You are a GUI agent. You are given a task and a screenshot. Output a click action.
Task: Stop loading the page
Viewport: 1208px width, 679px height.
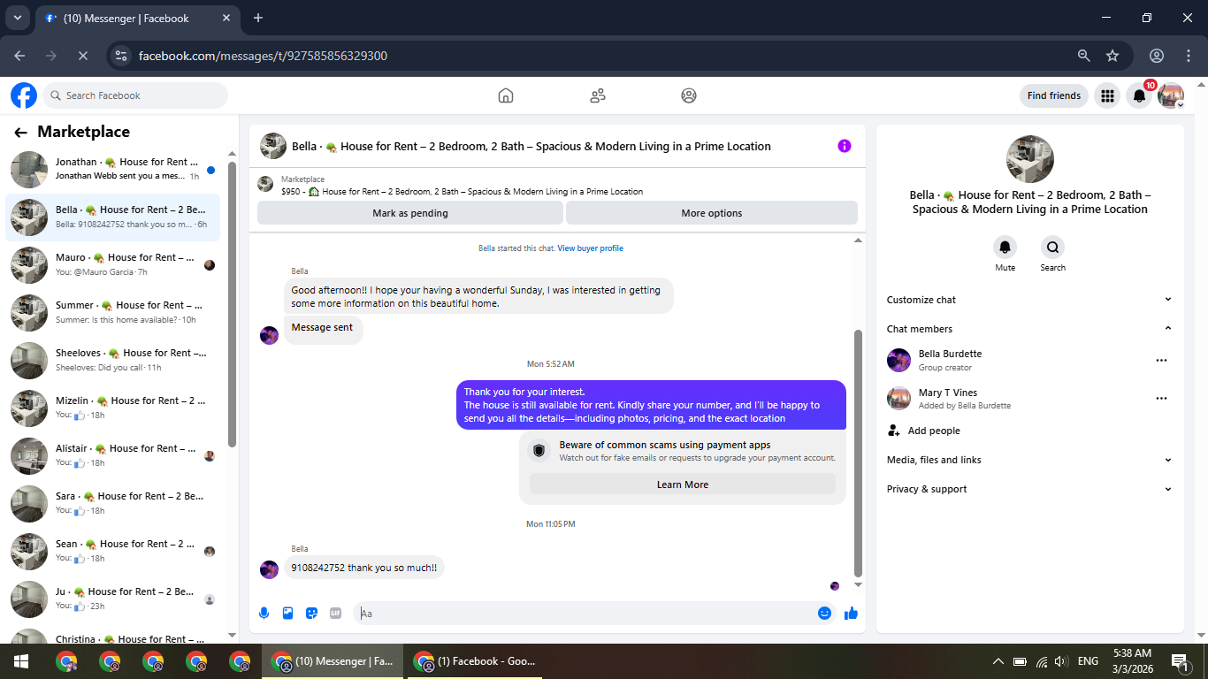click(x=83, y=56)
